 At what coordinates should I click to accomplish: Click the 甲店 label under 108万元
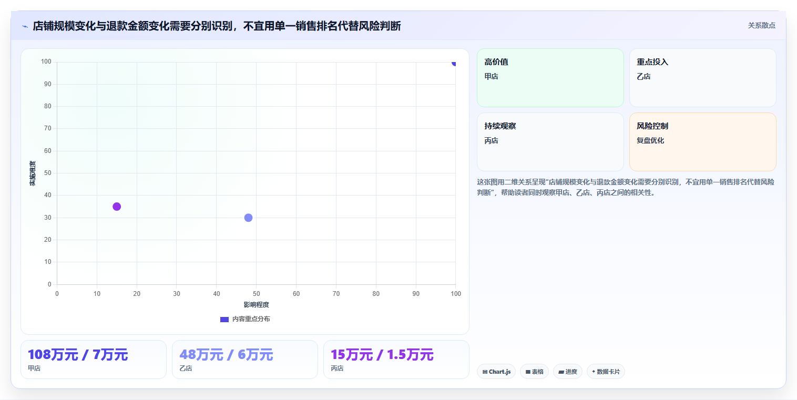click(x=34, y=368)
